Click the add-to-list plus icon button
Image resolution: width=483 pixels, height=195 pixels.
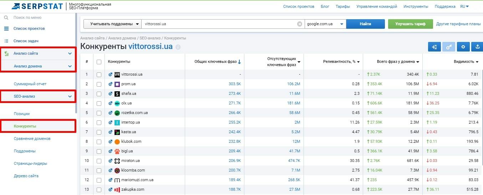434,47
